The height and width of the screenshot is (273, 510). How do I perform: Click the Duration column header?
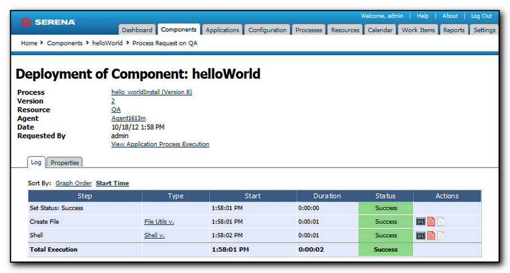(327, 196)
